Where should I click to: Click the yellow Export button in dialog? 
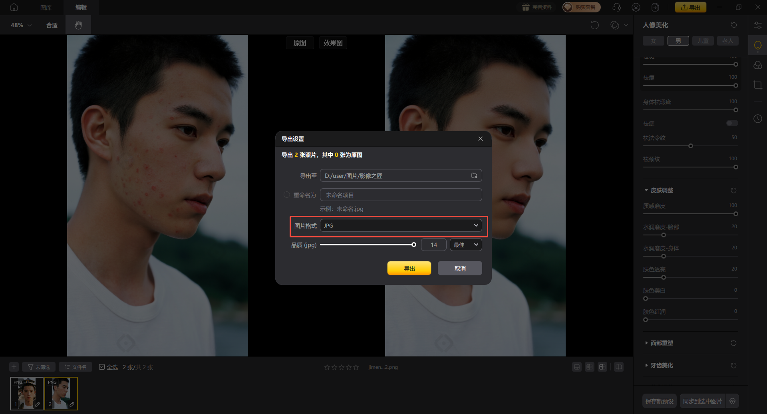(x=409, y=269)
